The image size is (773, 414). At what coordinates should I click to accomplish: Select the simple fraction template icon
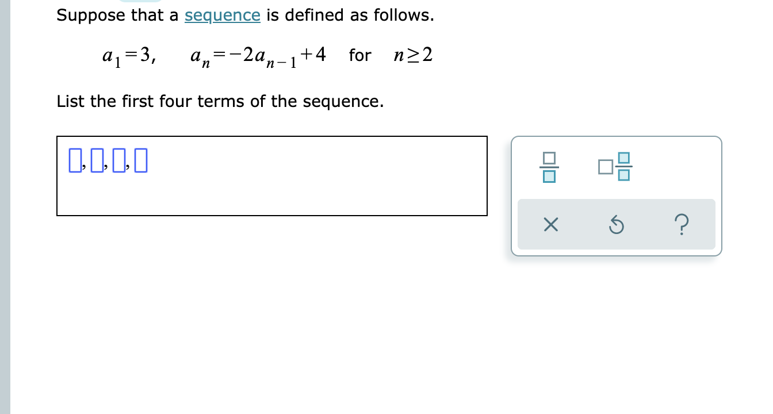(x=549, y=167)
